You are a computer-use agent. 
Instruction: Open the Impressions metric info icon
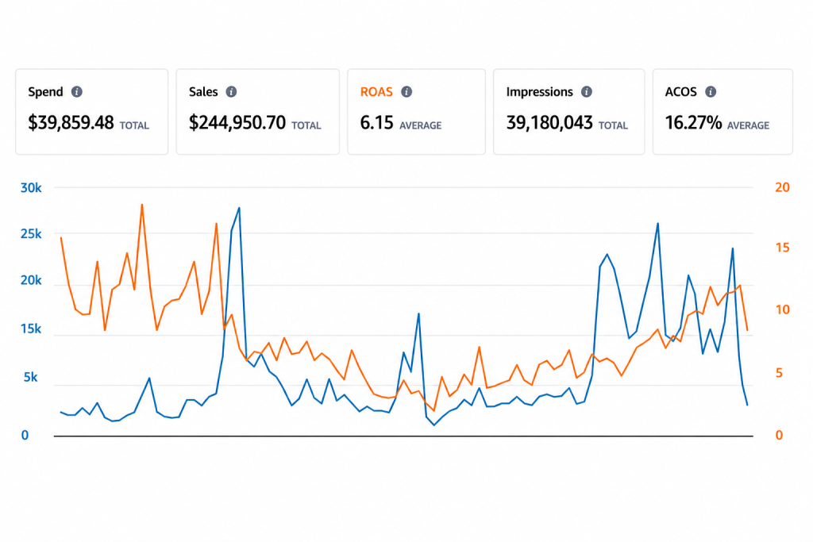click(587, 92)
